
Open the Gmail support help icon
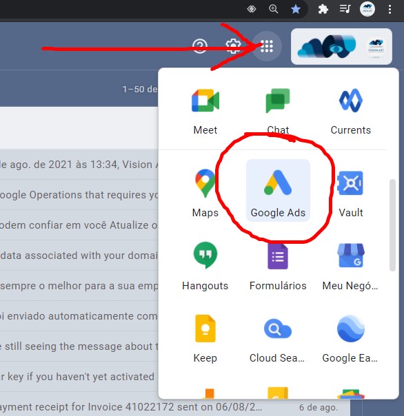tap(200, 46)
